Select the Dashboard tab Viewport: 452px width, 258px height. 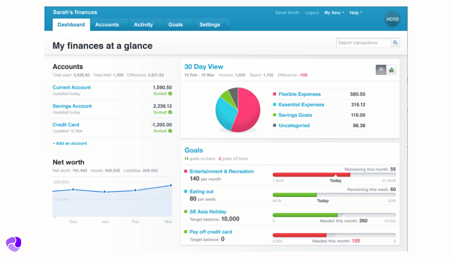pos(71,25)
